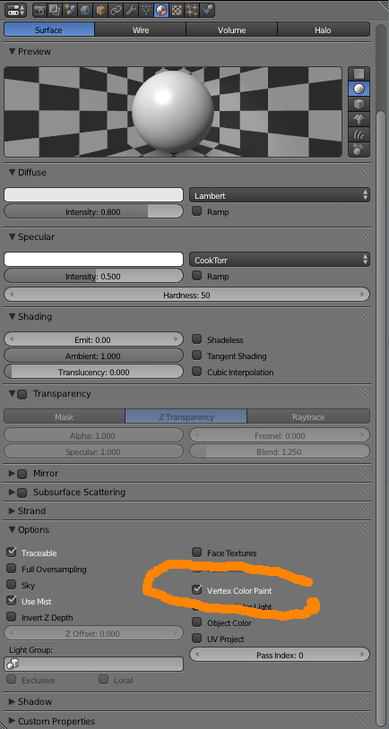Switch to the Halo material type
Screen dimensions: 389x729
point(323,30)
